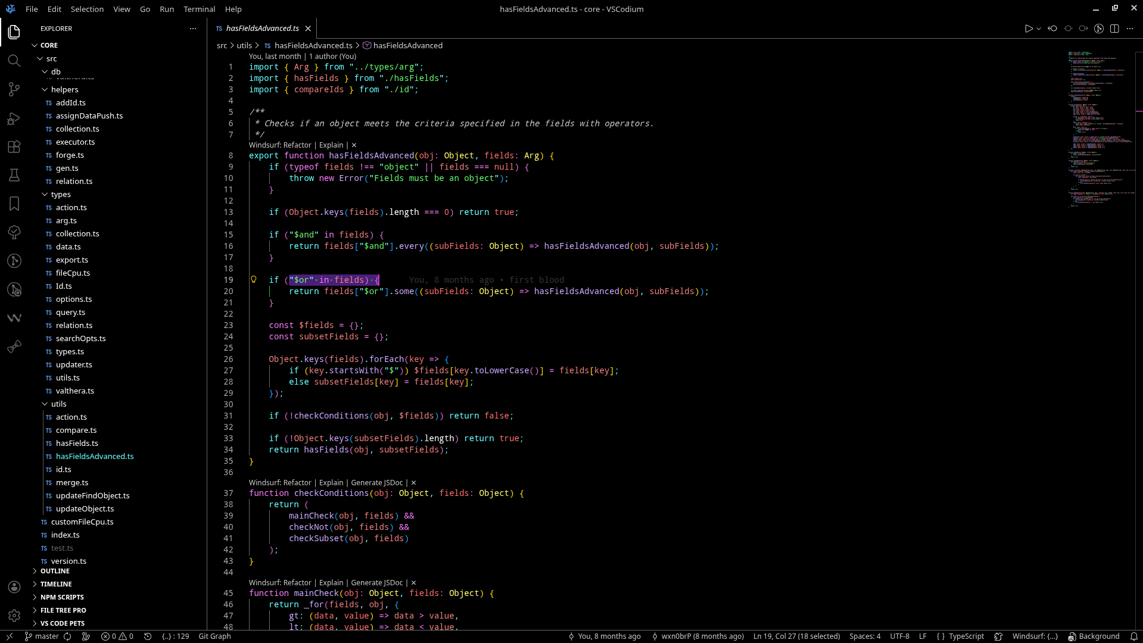The image size is (1143, 643).
Task: Open Explorer views and more actions menu
Action: (192, 29)
